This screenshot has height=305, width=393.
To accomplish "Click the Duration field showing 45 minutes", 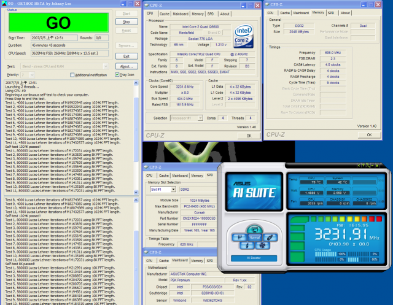I will pos(69,45).
